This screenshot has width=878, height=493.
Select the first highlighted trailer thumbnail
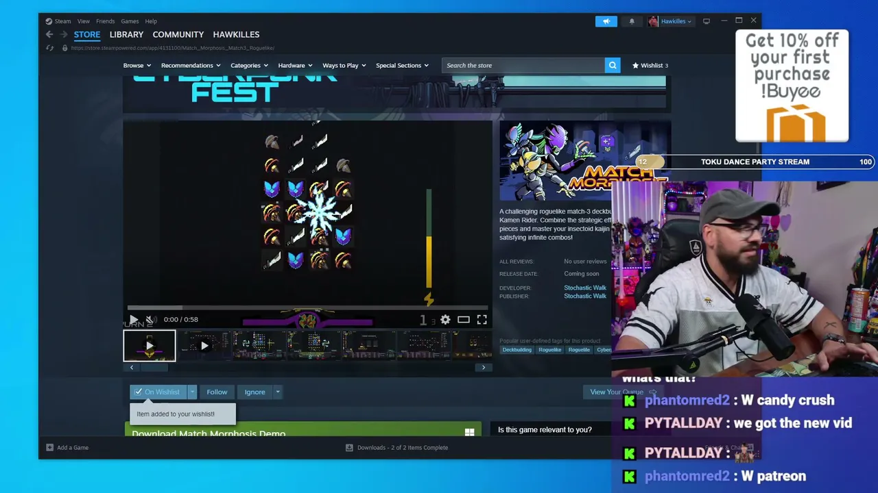[150, 346]
